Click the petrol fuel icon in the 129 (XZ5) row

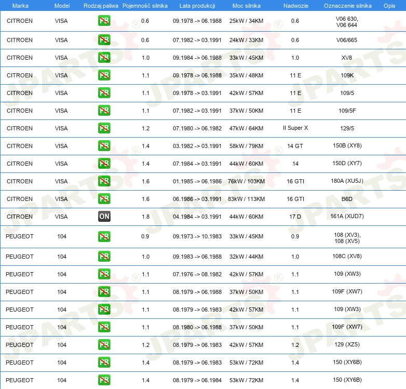click(104, 345)
